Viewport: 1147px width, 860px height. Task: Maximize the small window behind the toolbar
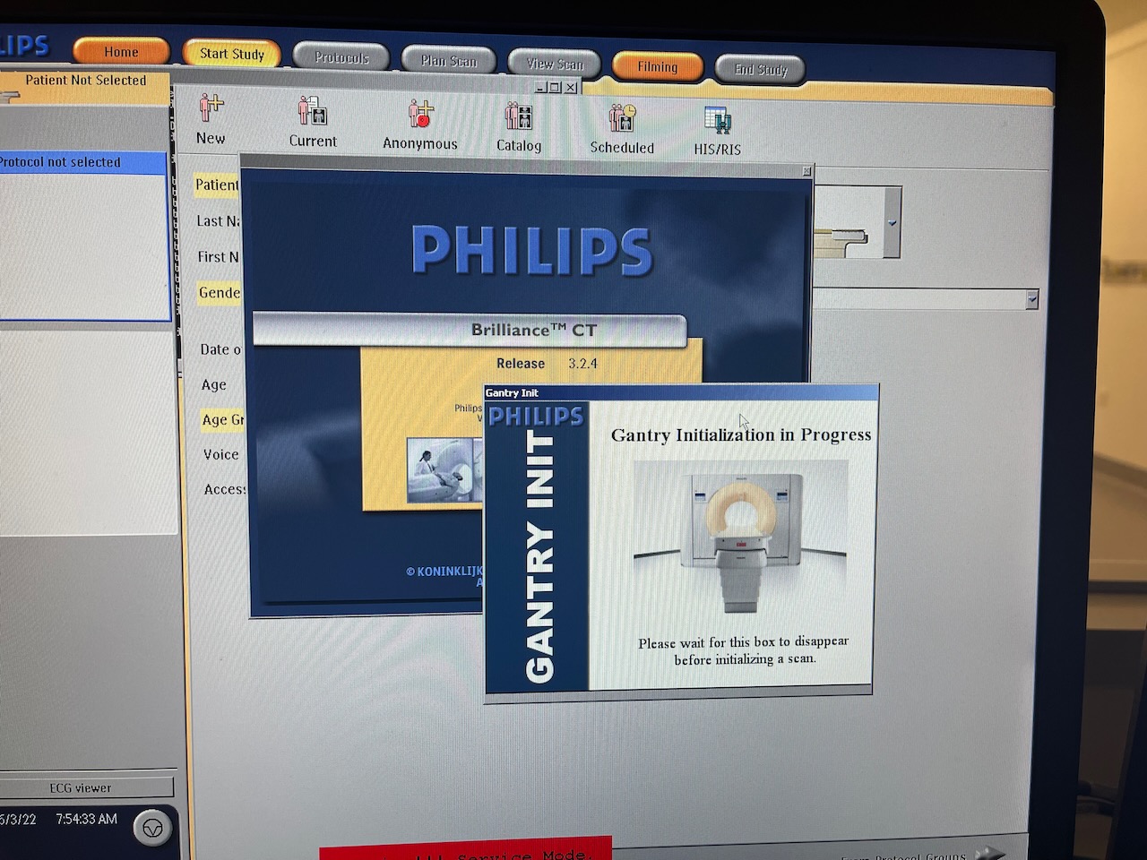coord(555,87)
